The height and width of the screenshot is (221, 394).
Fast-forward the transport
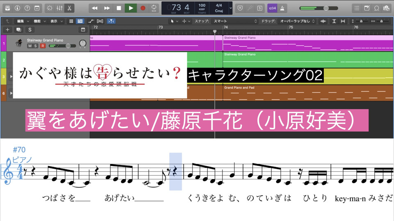point(107,8)
